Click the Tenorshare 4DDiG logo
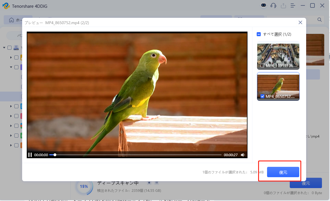 point(6,6)
